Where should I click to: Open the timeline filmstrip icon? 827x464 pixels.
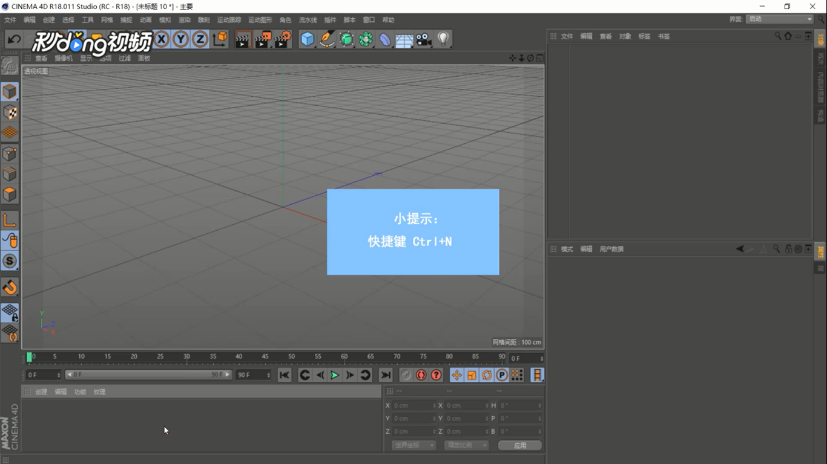(x=537, y=375)
